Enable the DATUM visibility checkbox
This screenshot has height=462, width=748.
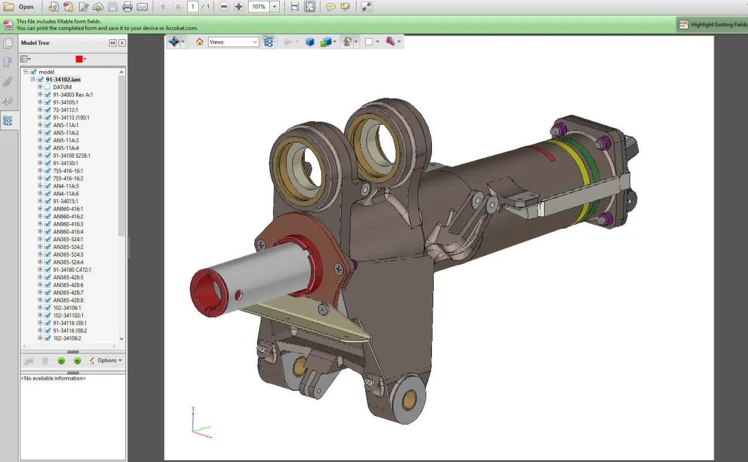point(47,87)
